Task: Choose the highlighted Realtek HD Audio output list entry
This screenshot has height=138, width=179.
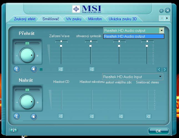Action: 134,36
